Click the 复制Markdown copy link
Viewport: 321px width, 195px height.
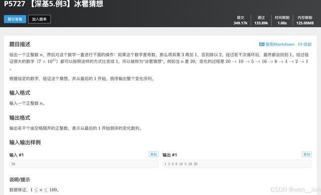[280, 44]
